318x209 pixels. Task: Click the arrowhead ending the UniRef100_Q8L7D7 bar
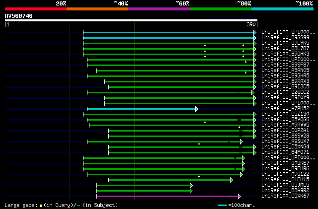(x=255, y=49)
